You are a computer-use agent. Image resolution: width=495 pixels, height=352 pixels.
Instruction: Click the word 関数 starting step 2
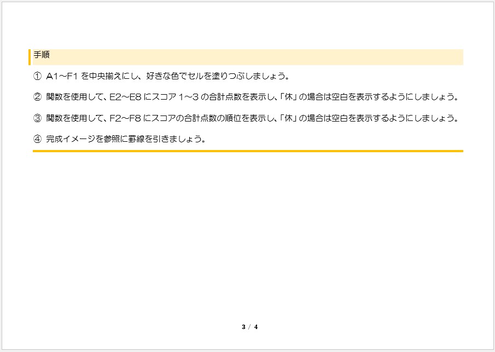(55, 97)
